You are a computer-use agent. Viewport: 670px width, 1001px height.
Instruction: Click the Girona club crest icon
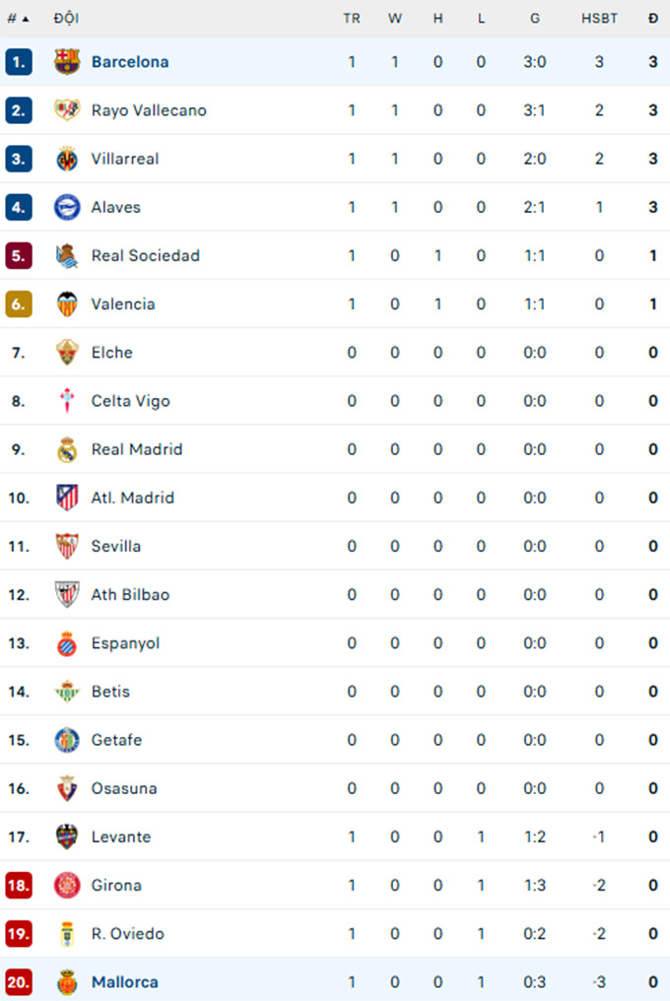pos(66,886)
